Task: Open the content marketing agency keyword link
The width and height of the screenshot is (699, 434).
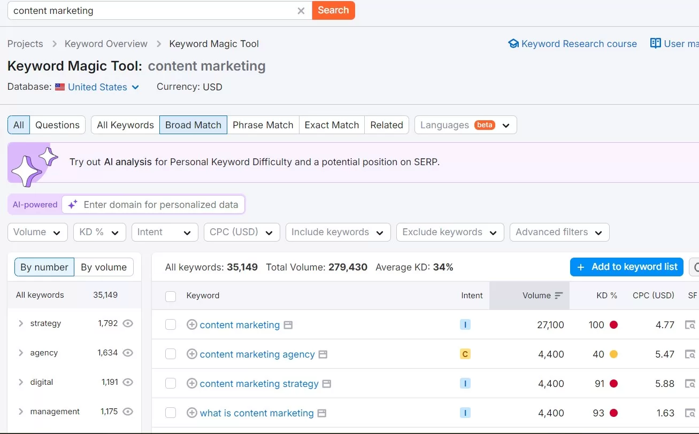Action: [x=257, y=354]
